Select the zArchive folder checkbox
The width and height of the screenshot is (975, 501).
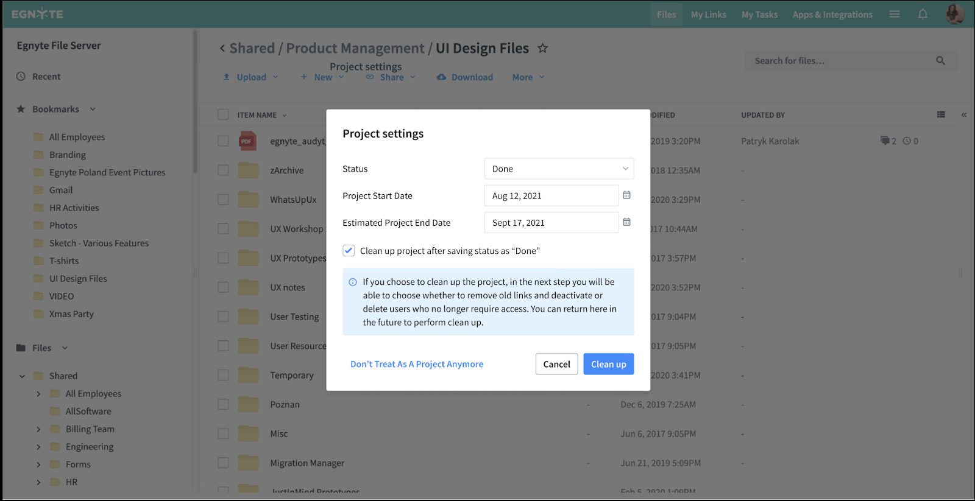pyautogui.click(x=224, y=170)
